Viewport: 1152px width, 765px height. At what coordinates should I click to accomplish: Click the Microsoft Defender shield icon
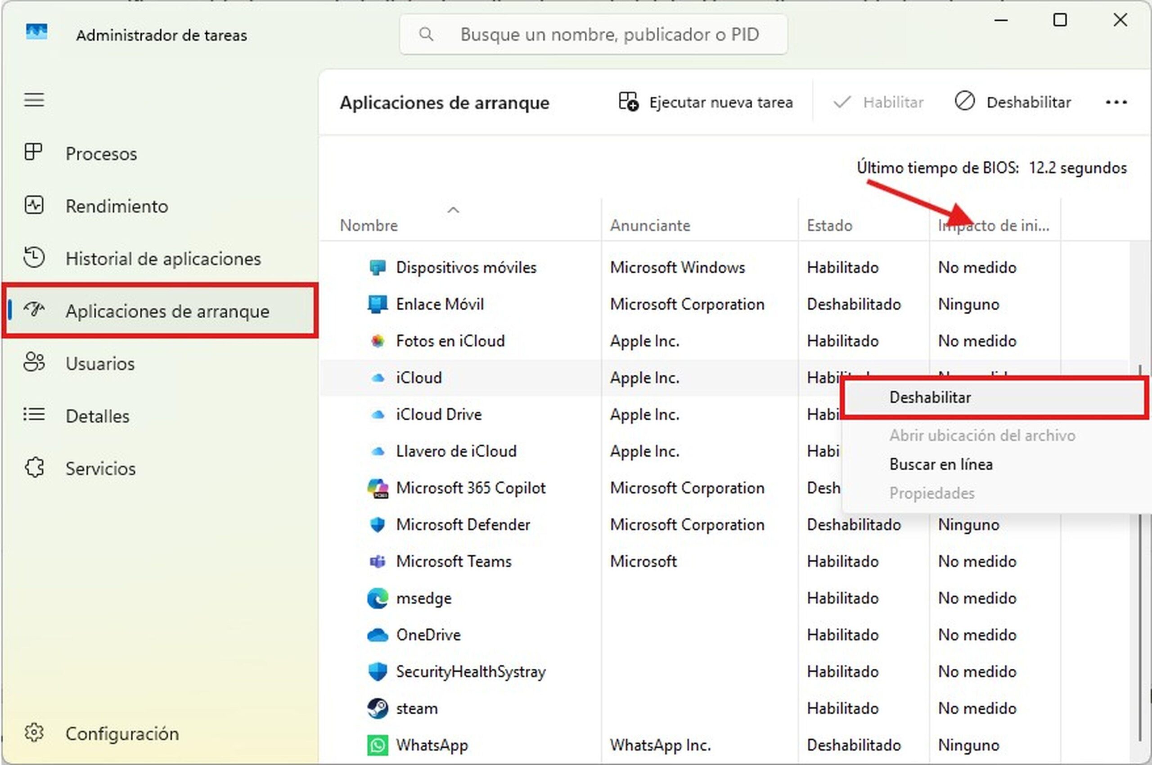point(377,524)
